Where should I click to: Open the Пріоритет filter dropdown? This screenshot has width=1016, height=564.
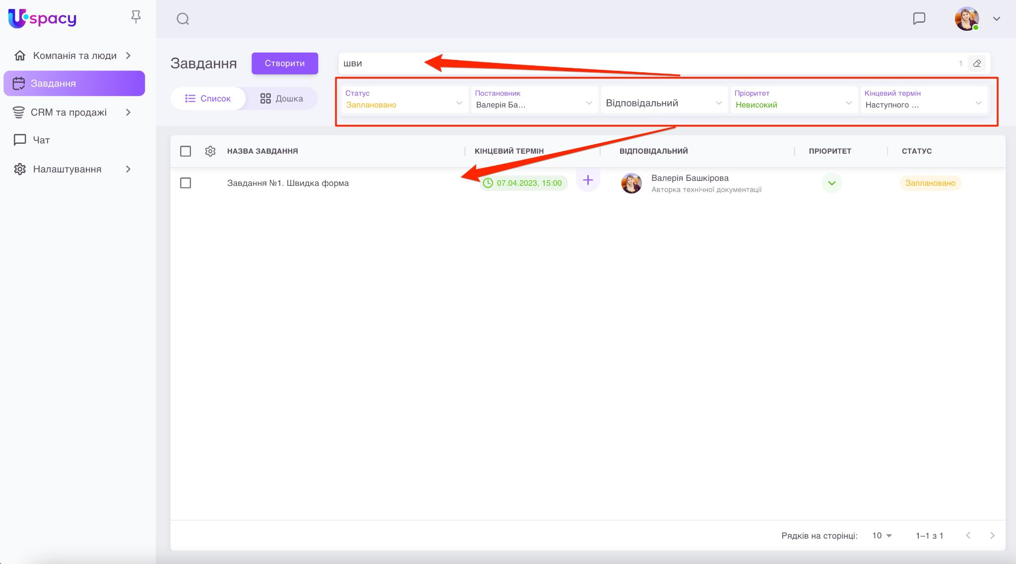[x=793, y=100]
